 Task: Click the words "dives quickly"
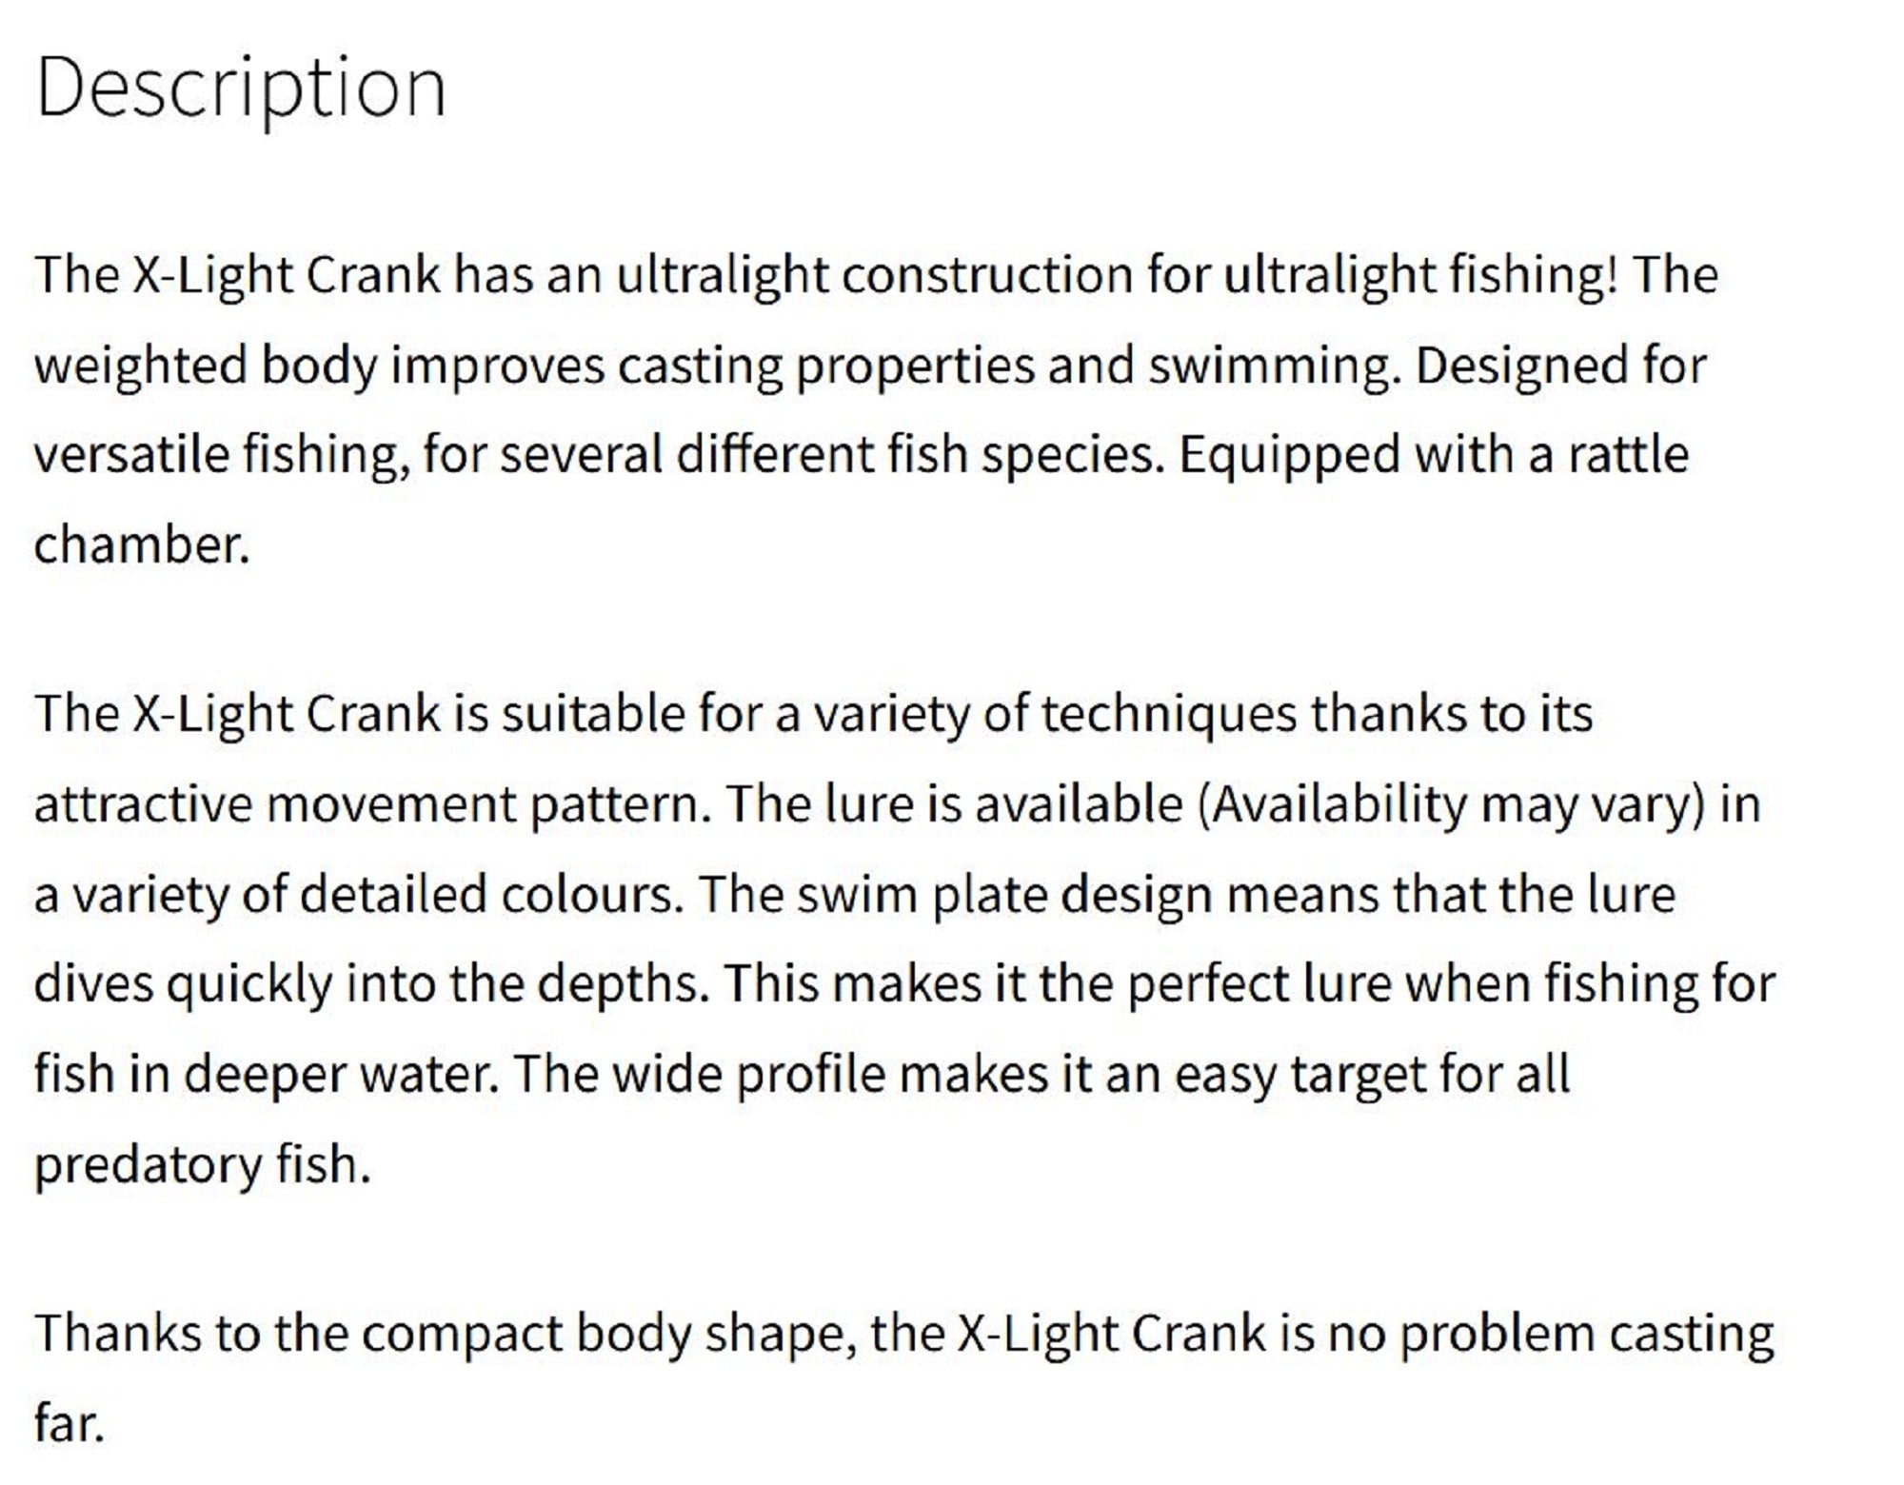[x=183, y=984]
